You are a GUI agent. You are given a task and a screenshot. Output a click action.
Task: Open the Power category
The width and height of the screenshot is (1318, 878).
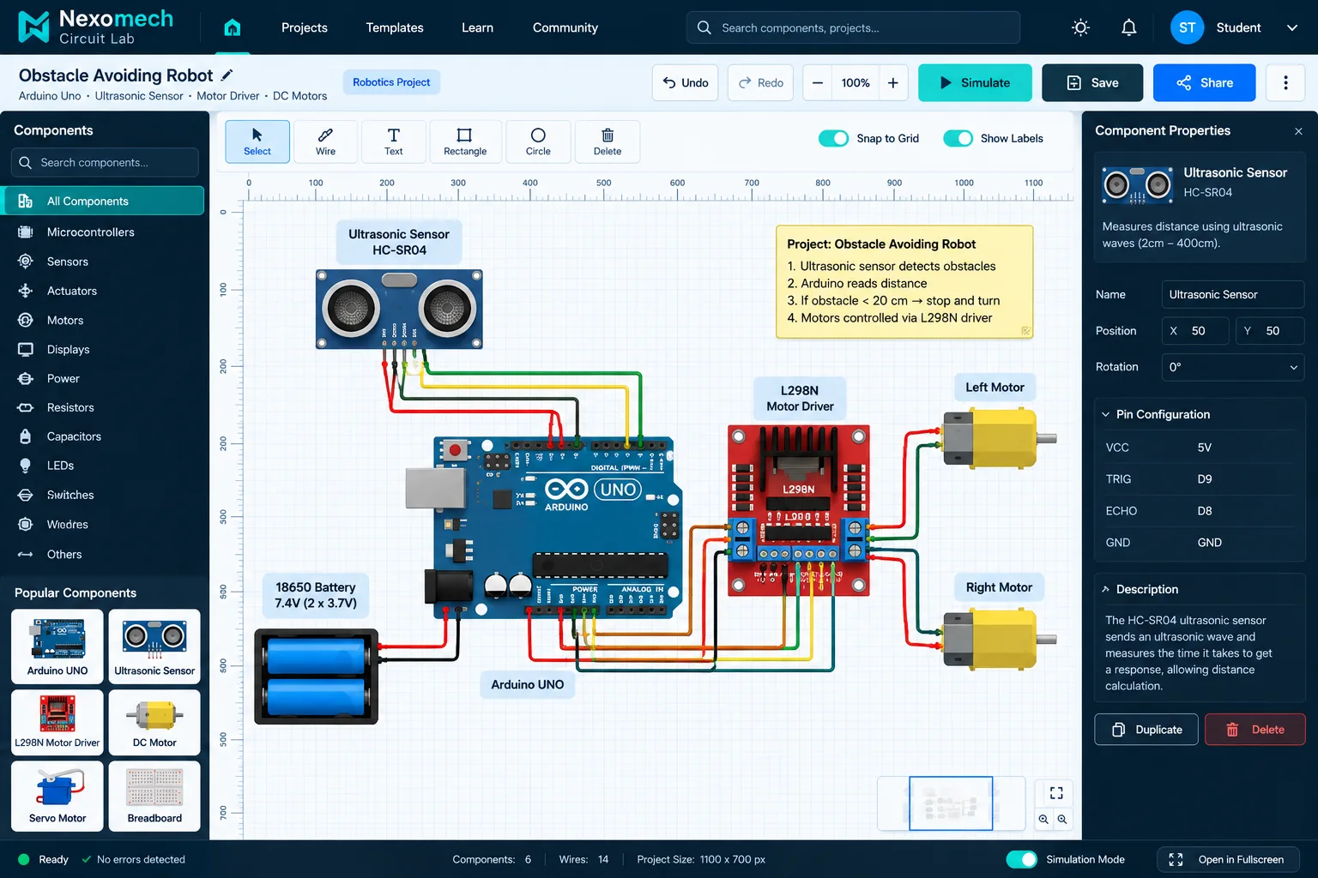(x=104, y=378)
